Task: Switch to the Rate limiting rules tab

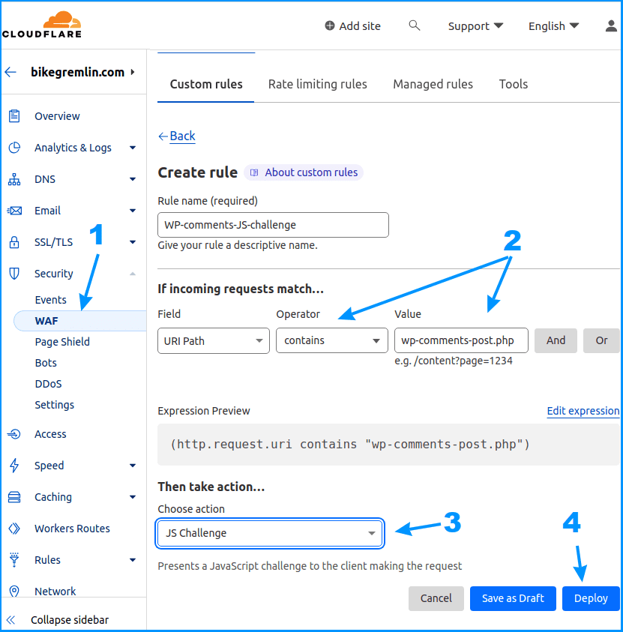Action: coord(318,84)
